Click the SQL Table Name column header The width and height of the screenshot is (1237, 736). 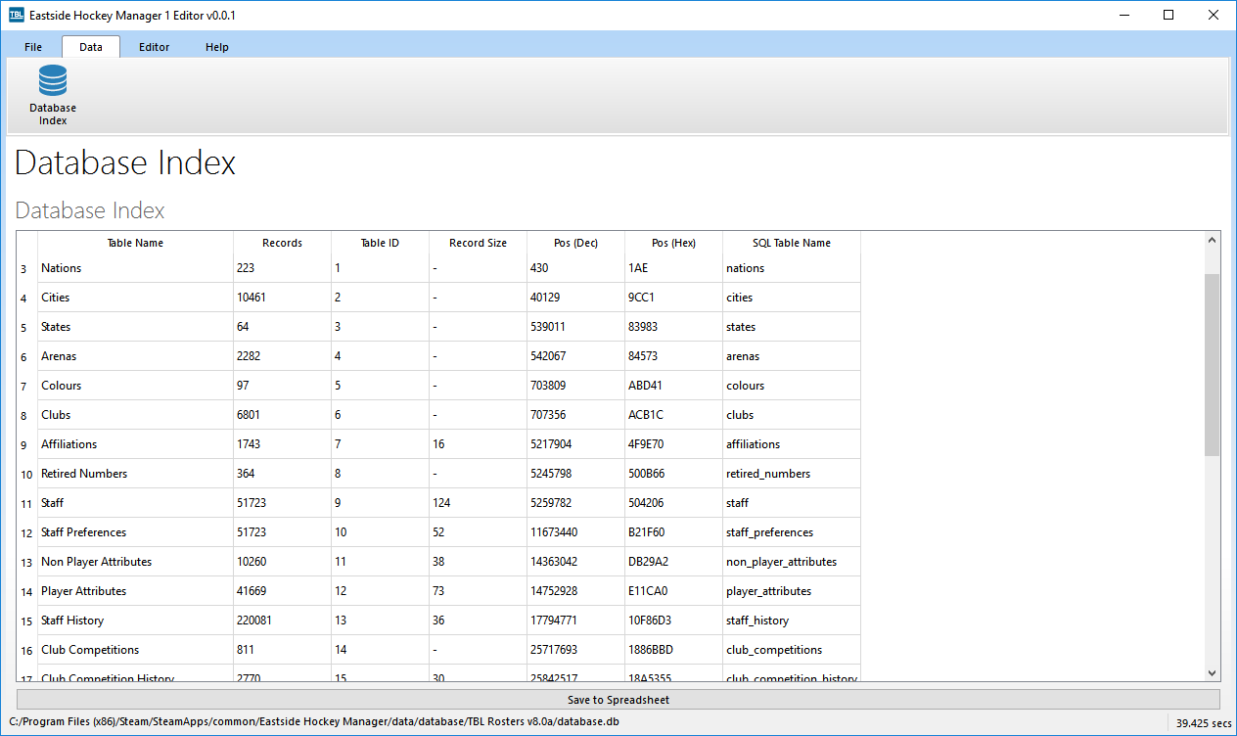pos(791,243)
